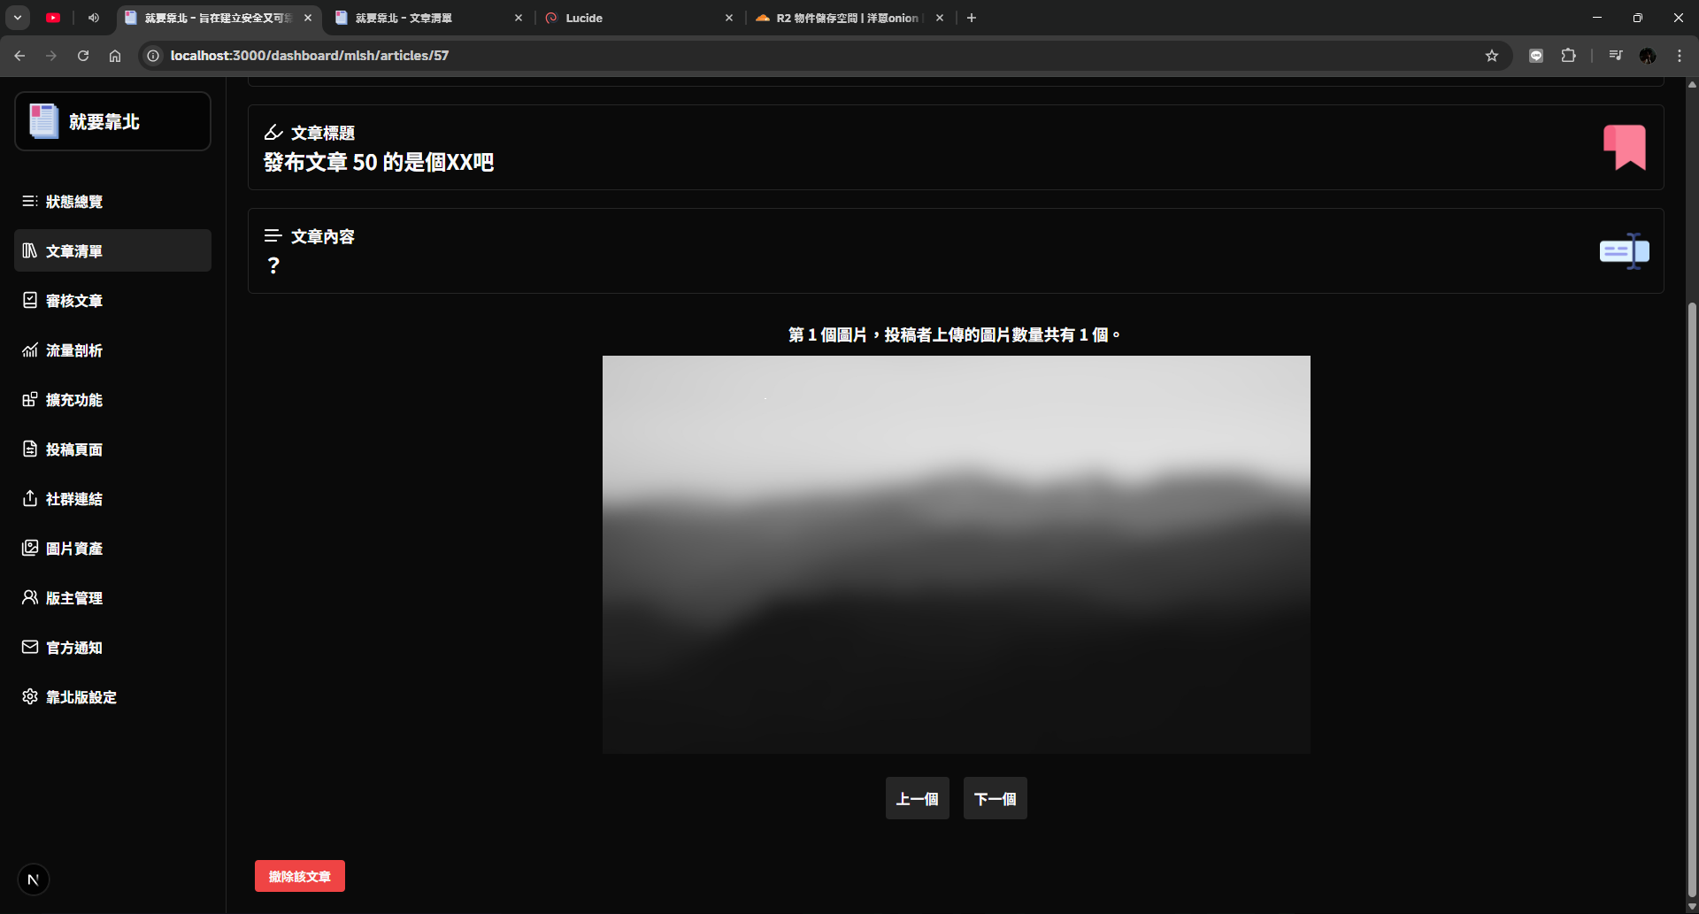Click the red 撤除該文章 button
Image resolution: width=1699 pixels, height=914 pixels.
pyautogui.click(x=299, y=875)
